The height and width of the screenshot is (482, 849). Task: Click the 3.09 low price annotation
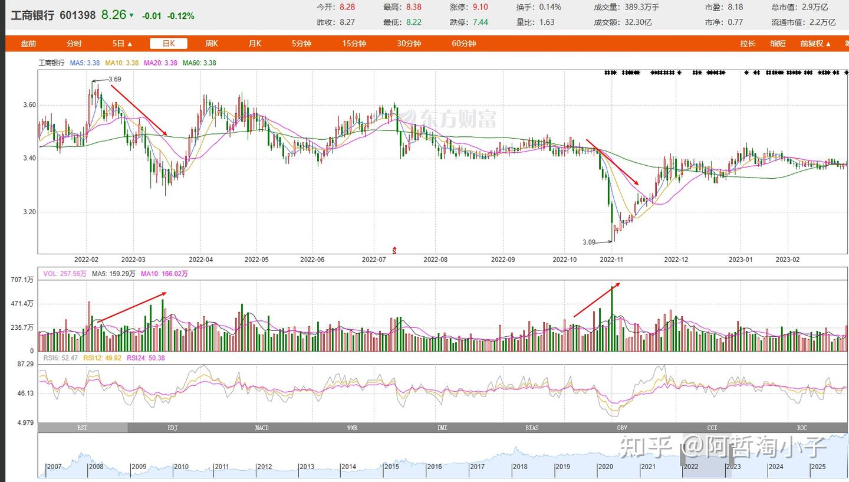click(589, 242)
